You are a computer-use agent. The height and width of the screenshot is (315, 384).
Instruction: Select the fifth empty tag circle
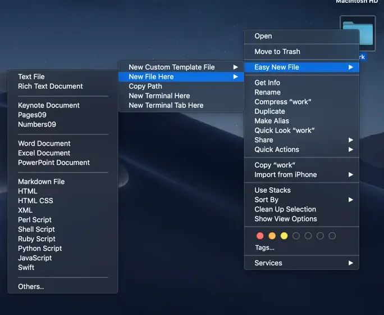(x=308, y=236)
